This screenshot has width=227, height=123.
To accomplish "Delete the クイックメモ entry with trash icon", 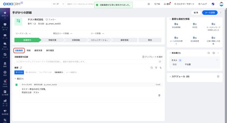I will [x=159, y=95].
